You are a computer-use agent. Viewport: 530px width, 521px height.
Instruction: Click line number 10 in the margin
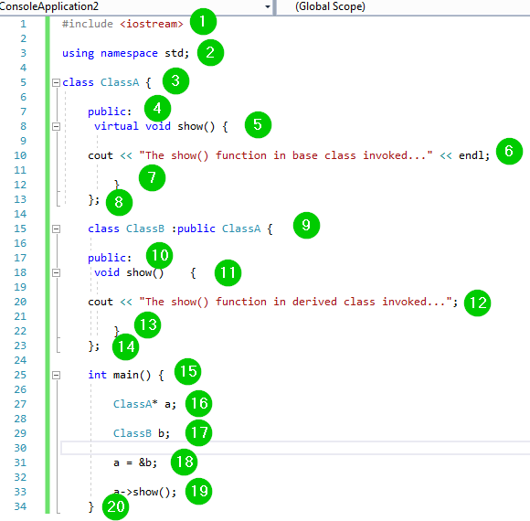tap(20, 155)
